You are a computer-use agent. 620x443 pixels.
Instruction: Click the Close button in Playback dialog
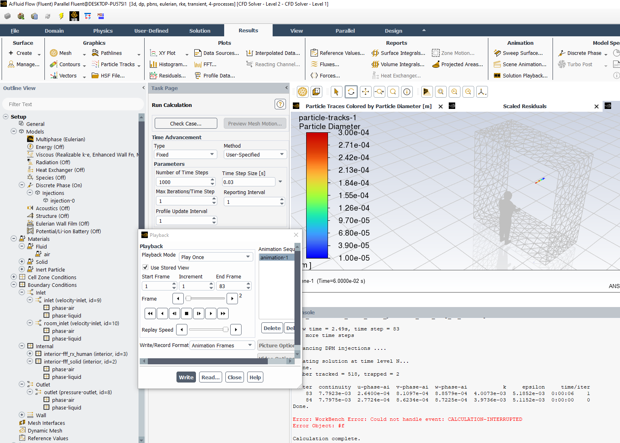tap(235, 377)
